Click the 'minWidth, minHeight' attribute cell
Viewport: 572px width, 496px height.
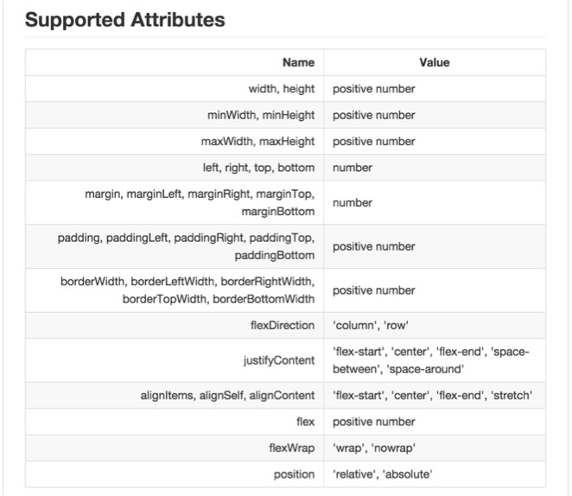261,115
